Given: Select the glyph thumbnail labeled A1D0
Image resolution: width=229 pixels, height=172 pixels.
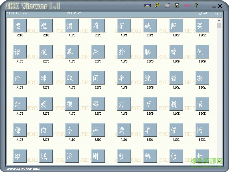Looking at the screenshot, I should point(71,130).
